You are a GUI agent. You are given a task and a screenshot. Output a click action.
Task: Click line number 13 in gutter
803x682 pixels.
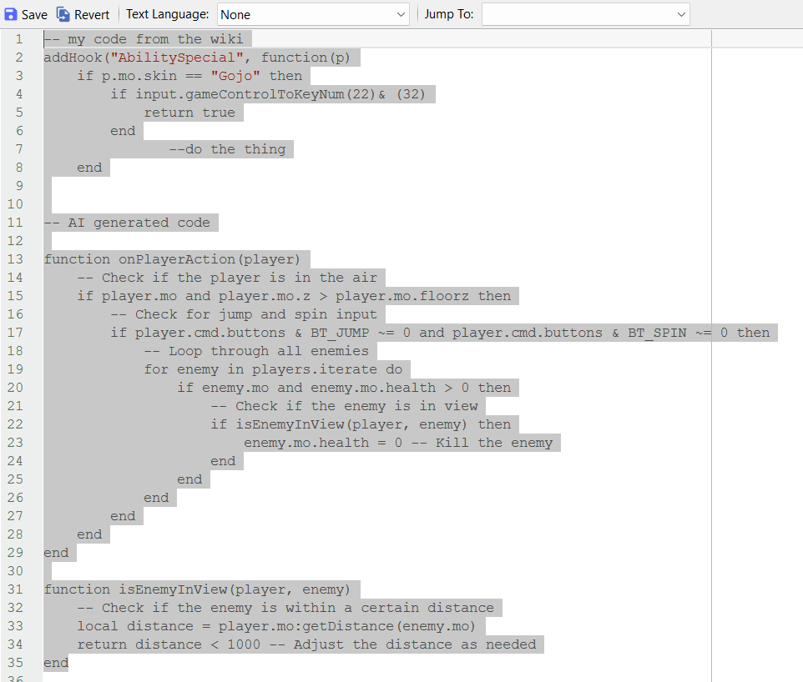tap(15, 259)
